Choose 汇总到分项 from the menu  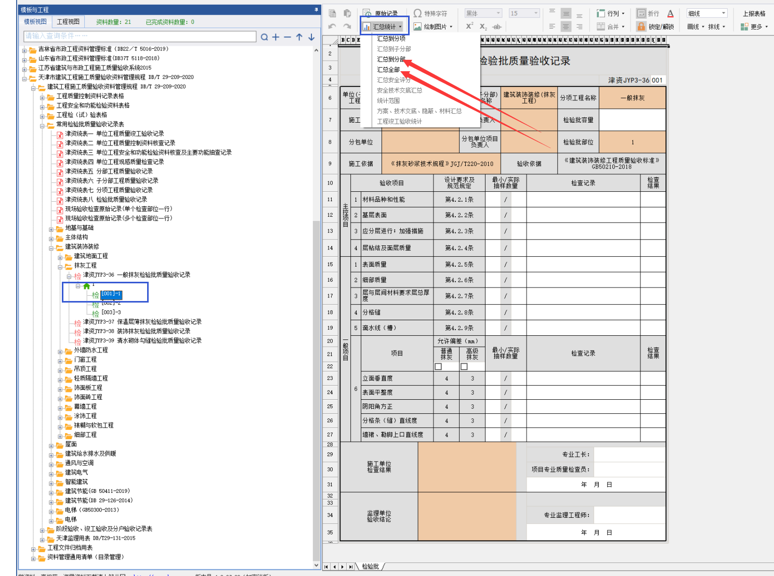[391, 38]
